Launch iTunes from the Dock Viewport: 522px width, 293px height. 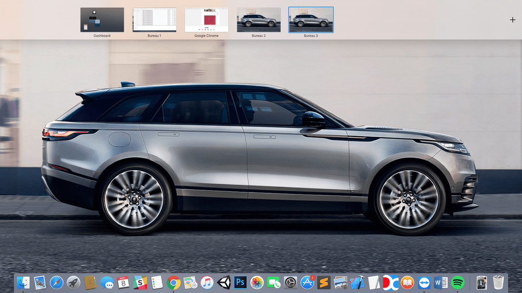coord(207,283)
